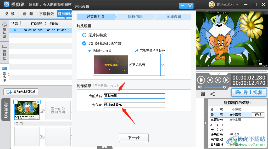Viewport: 268px width, 149px height.
Task: Click the 已添加片段 side tab
Action: [6, 110]
